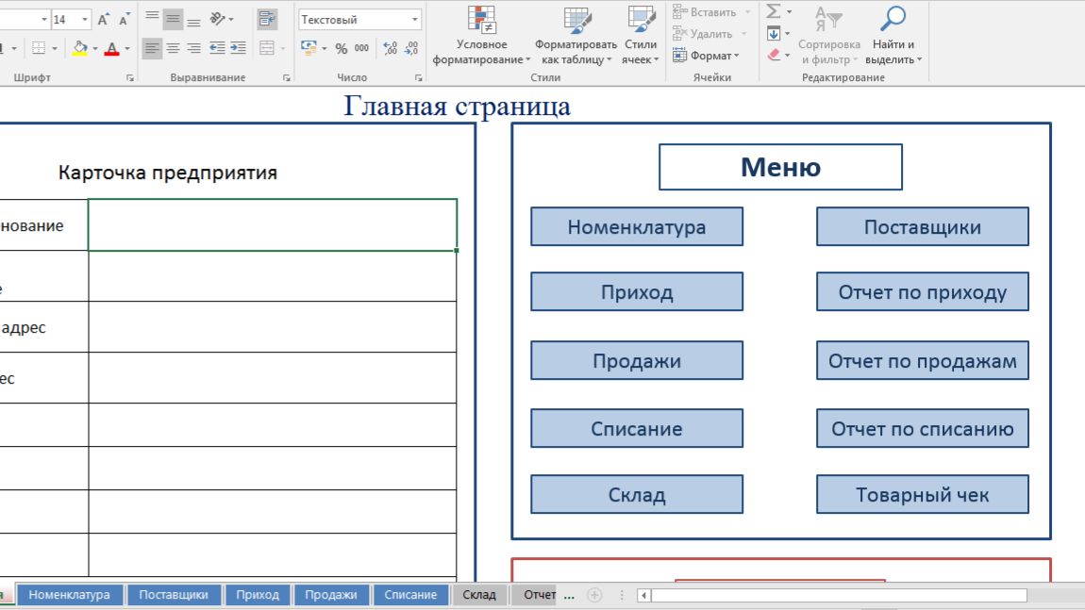Image resolution: width=1085 pixels, height=610 pixels.
Task: Align text to the right
Action: (x=193, y=48)
